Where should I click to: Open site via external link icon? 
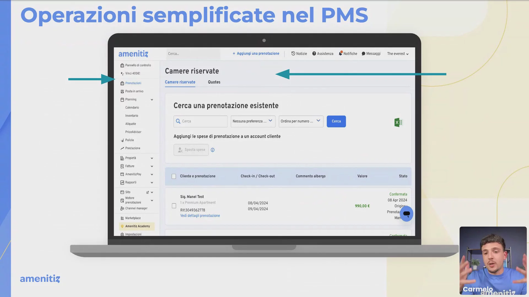(x=147, y=193)
